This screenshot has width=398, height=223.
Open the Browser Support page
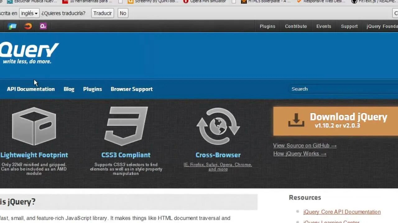point(132,89)
